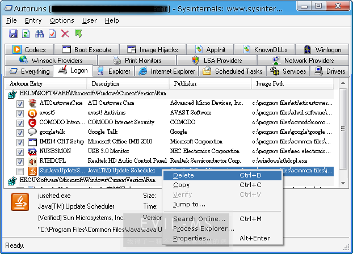Open the Entry menu
This screenshot has height=254, width=353.
tap(33, 20)
